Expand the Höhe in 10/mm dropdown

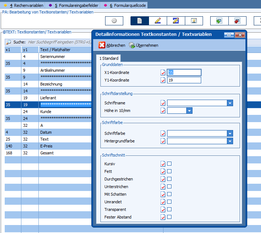(189, 111)
